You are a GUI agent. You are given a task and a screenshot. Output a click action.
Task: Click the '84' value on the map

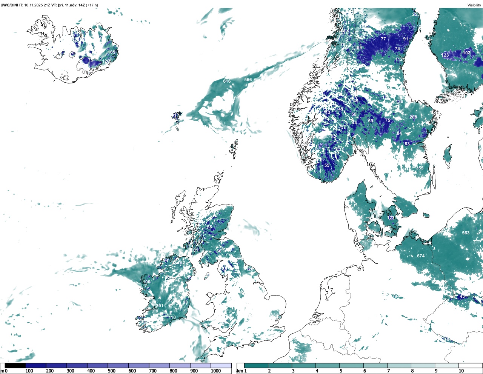(x=399, y=133)
